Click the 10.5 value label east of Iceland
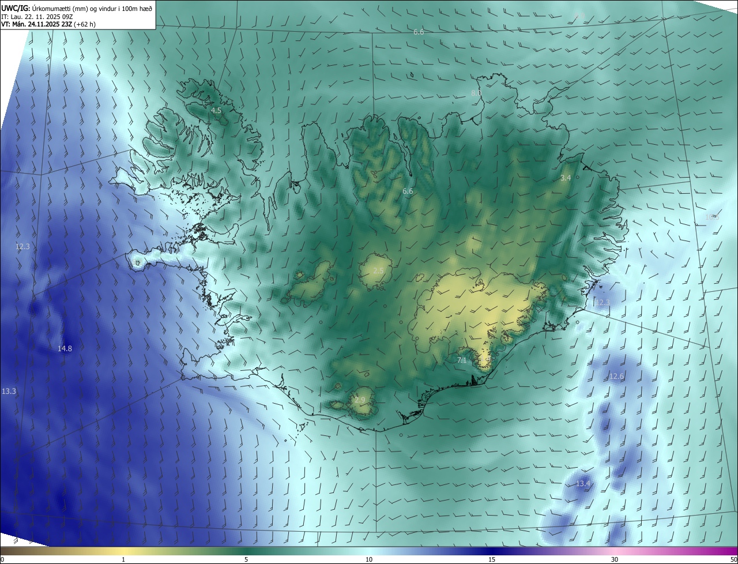 tap(712, 217)
